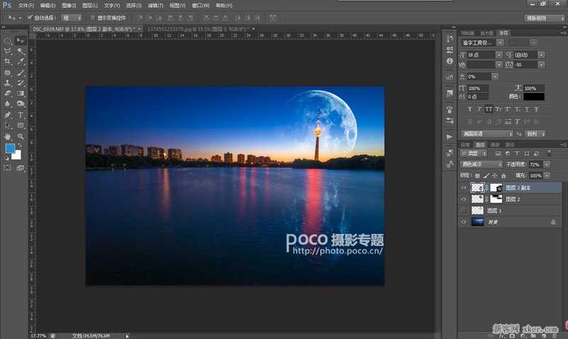Select the Move tool in toolbox

point(21,40)
